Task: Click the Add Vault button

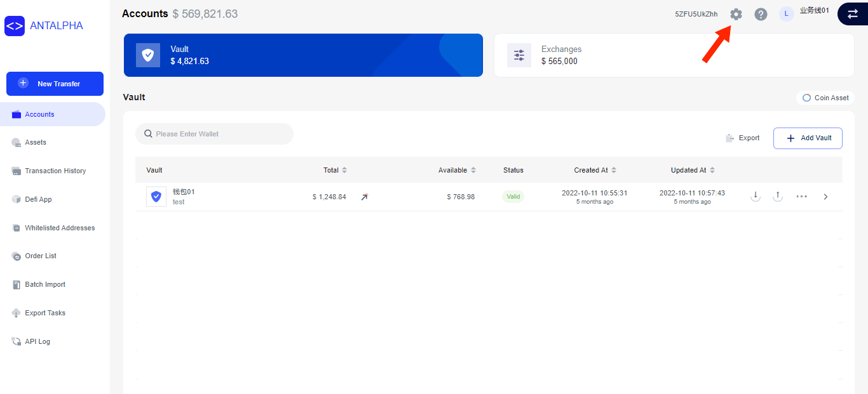Action: pos(808,138)
